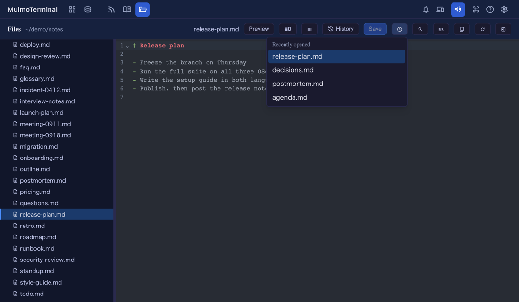The image size is (519, 302).
Task: Click the release-plan.md filename in toolbar
Action: click(216, 29)
